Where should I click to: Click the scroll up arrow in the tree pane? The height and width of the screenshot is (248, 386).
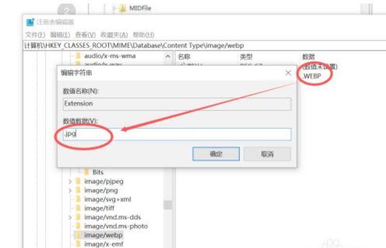(x=168, y=56)
